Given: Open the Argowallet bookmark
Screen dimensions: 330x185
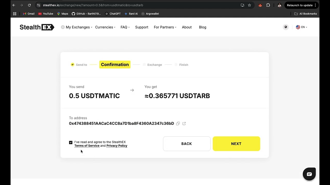Looking at the screenshot, I should click(150, 14).
